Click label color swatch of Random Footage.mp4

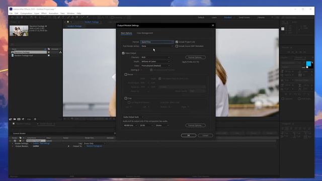[49, 55]
